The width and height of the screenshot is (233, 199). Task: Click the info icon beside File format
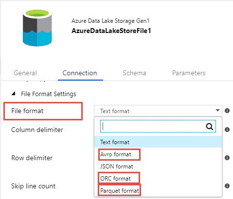[x=227, y=111]
